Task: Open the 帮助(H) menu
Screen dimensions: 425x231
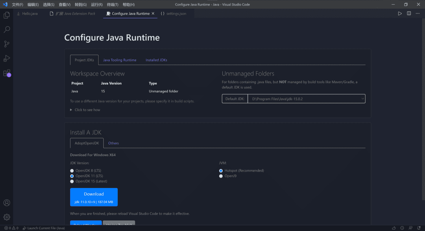Action: pos(128,5)
